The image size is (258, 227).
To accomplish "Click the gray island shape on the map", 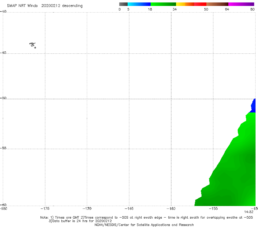I will pos(32,45).
